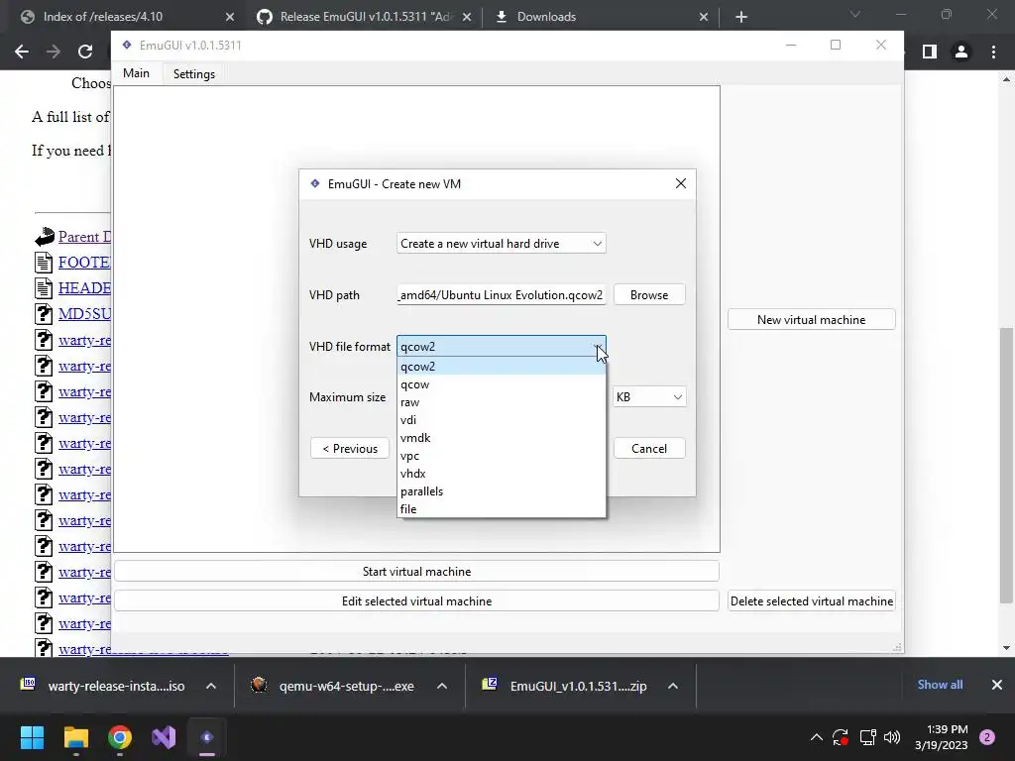Click the VHD path input field

coord(501,295)
